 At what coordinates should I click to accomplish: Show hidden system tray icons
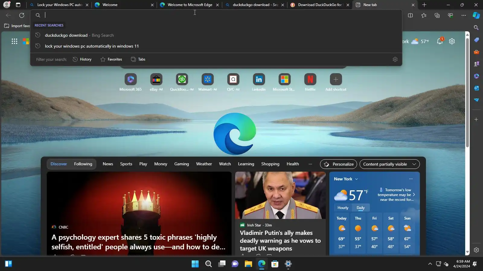pos(430,264)
